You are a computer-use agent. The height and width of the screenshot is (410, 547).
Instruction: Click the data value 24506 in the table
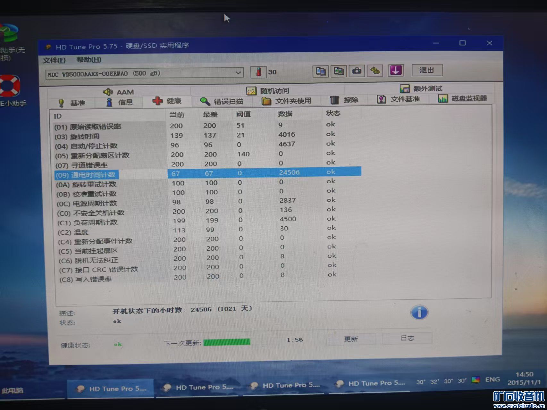point(289,172)
